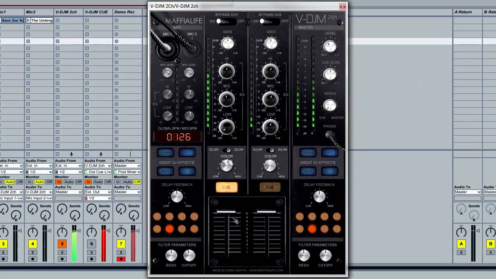Select 1/4 delay time in master section
496x279 pixels.
point(337,217)
